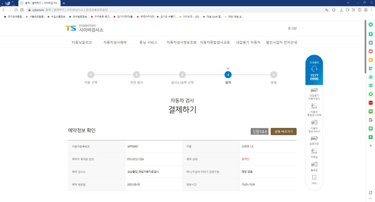Viewport: 375px width, 202px height.
Task: Click the 1520~1539 visit time value
Action: [x=248, y=185]
